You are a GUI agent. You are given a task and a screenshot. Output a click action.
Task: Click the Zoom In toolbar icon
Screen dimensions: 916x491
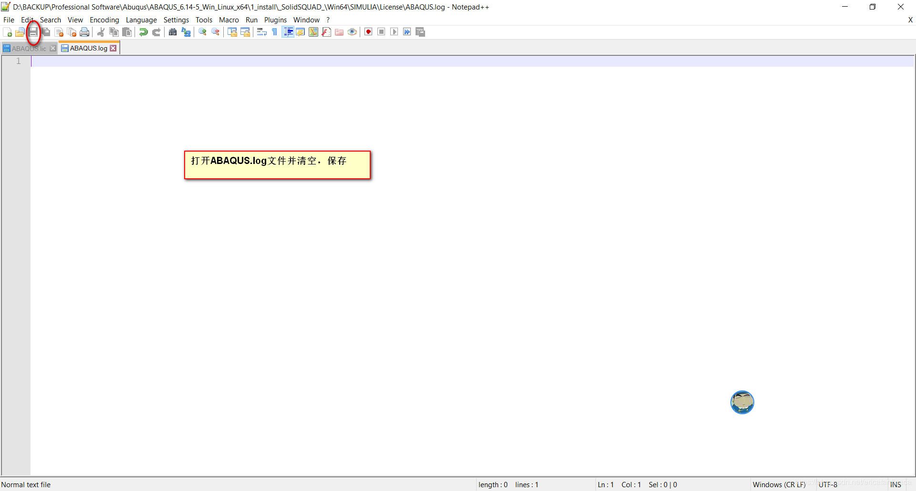[x=202, y=31]
